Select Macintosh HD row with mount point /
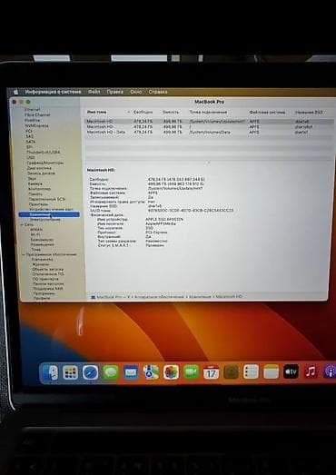Screen dimensions: 336x475 pos(209,126)
